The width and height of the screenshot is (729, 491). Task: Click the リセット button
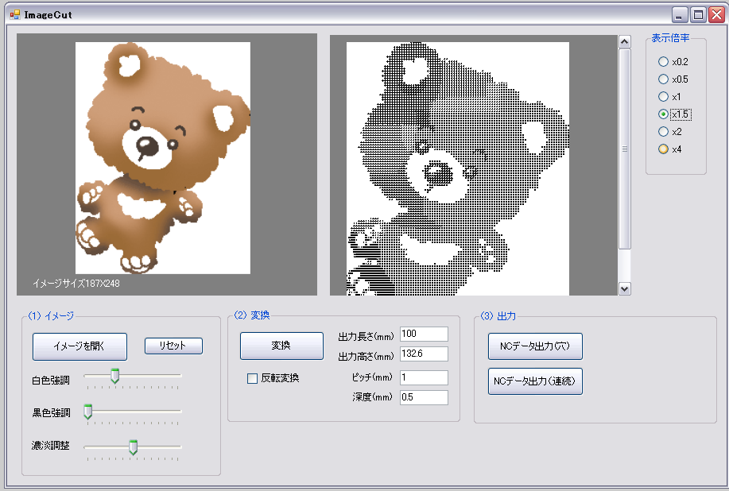click(x=173, y=346)
